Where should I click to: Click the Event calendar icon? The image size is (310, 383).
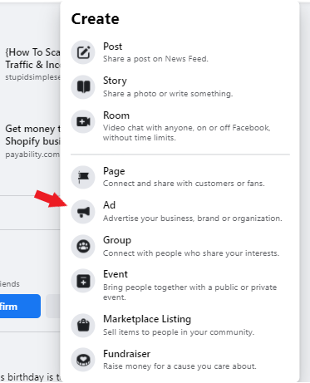click(x=83, y=281)
